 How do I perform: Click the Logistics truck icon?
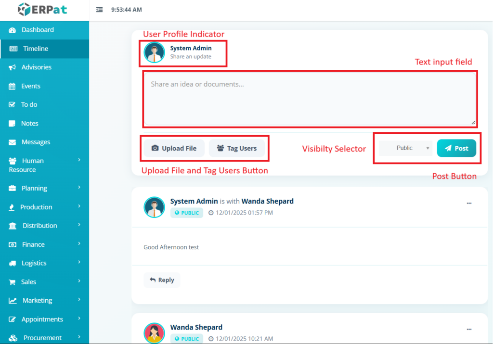[13, 263]
